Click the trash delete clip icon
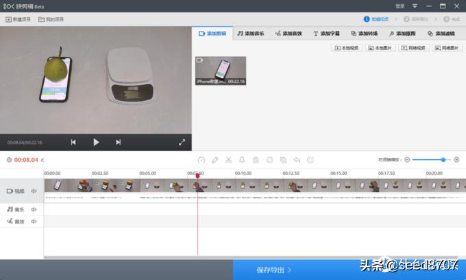Image resolution: width=466 pixels, height=280 pixels. tap(256, 160)
